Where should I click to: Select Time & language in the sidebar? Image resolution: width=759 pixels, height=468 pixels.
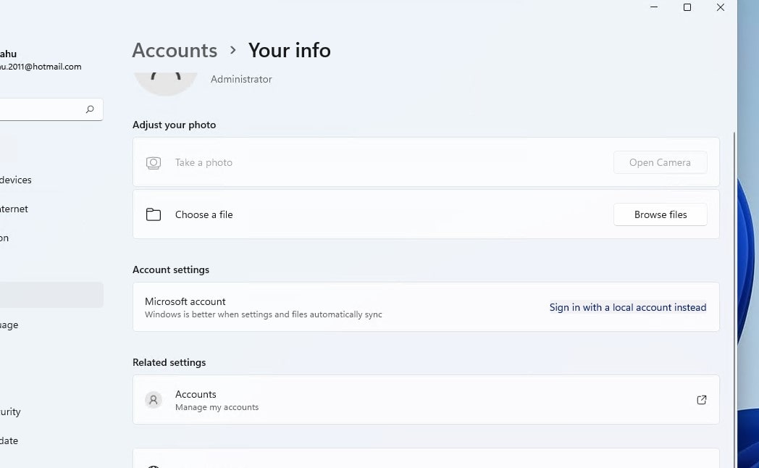pyautogui.click(x=10, y=325)
